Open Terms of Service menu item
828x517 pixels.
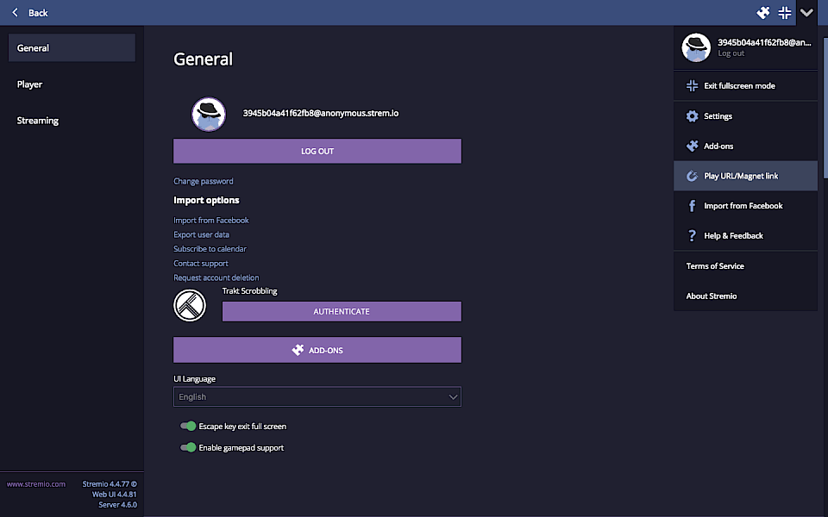pos(745,266)
